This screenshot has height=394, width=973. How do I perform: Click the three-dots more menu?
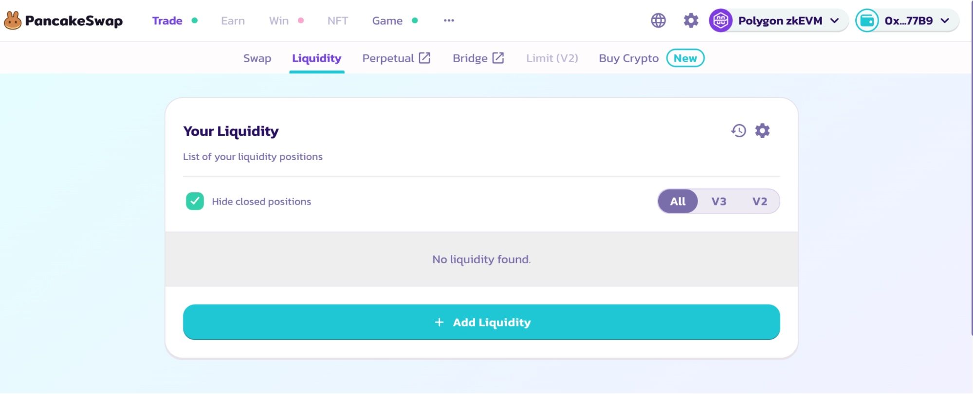(449, 20)
